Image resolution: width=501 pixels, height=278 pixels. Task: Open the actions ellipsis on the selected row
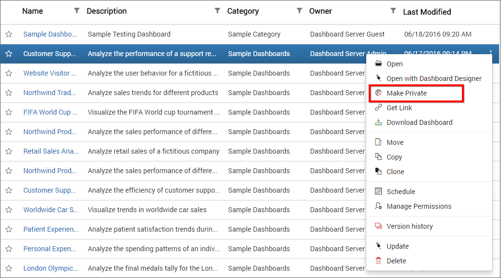point(491,52)
